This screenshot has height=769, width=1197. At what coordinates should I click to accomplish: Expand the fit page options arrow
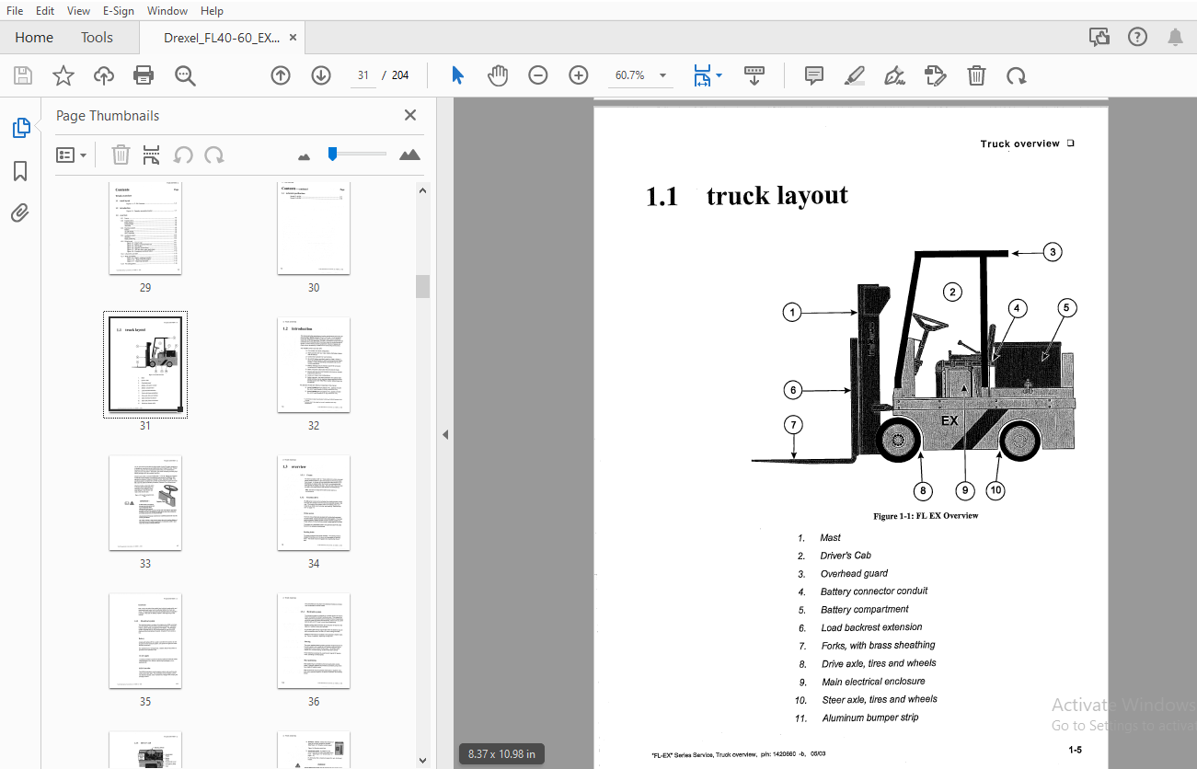point(719,75)
